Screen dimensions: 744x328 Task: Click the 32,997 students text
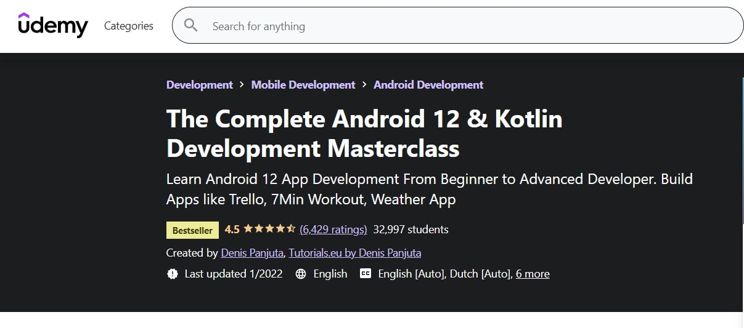(411, 230)
